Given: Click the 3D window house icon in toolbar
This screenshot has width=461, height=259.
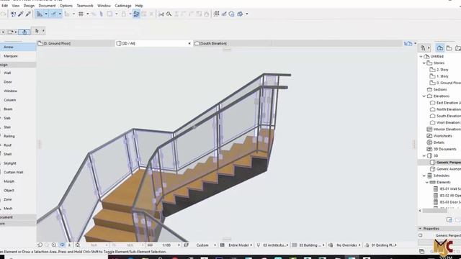Looking at the screenshot, I should 240,14.
